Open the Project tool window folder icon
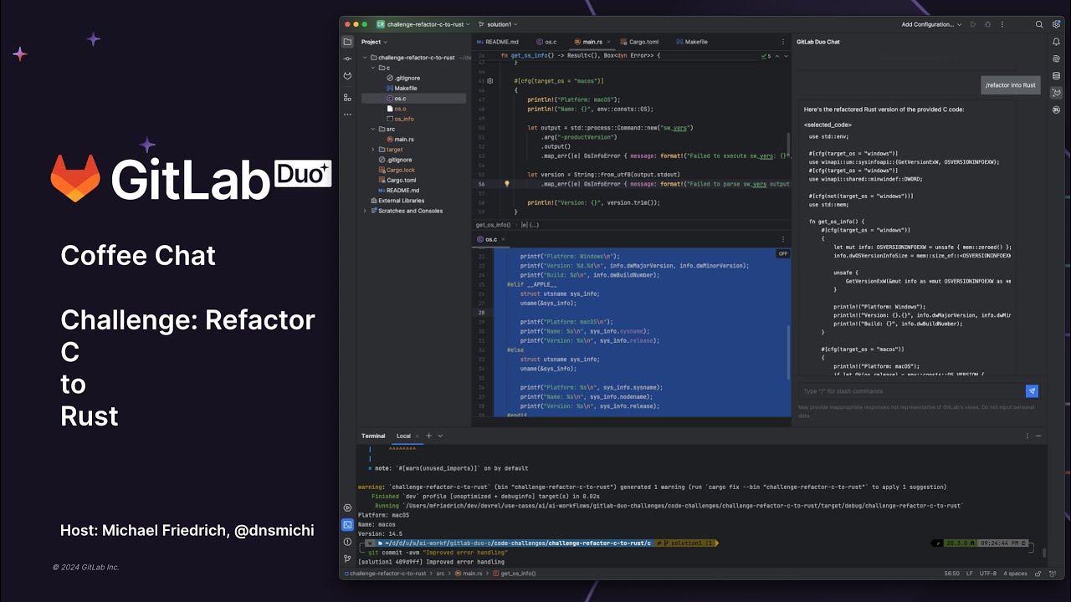The image size is (1071, 602). [347, 42]
